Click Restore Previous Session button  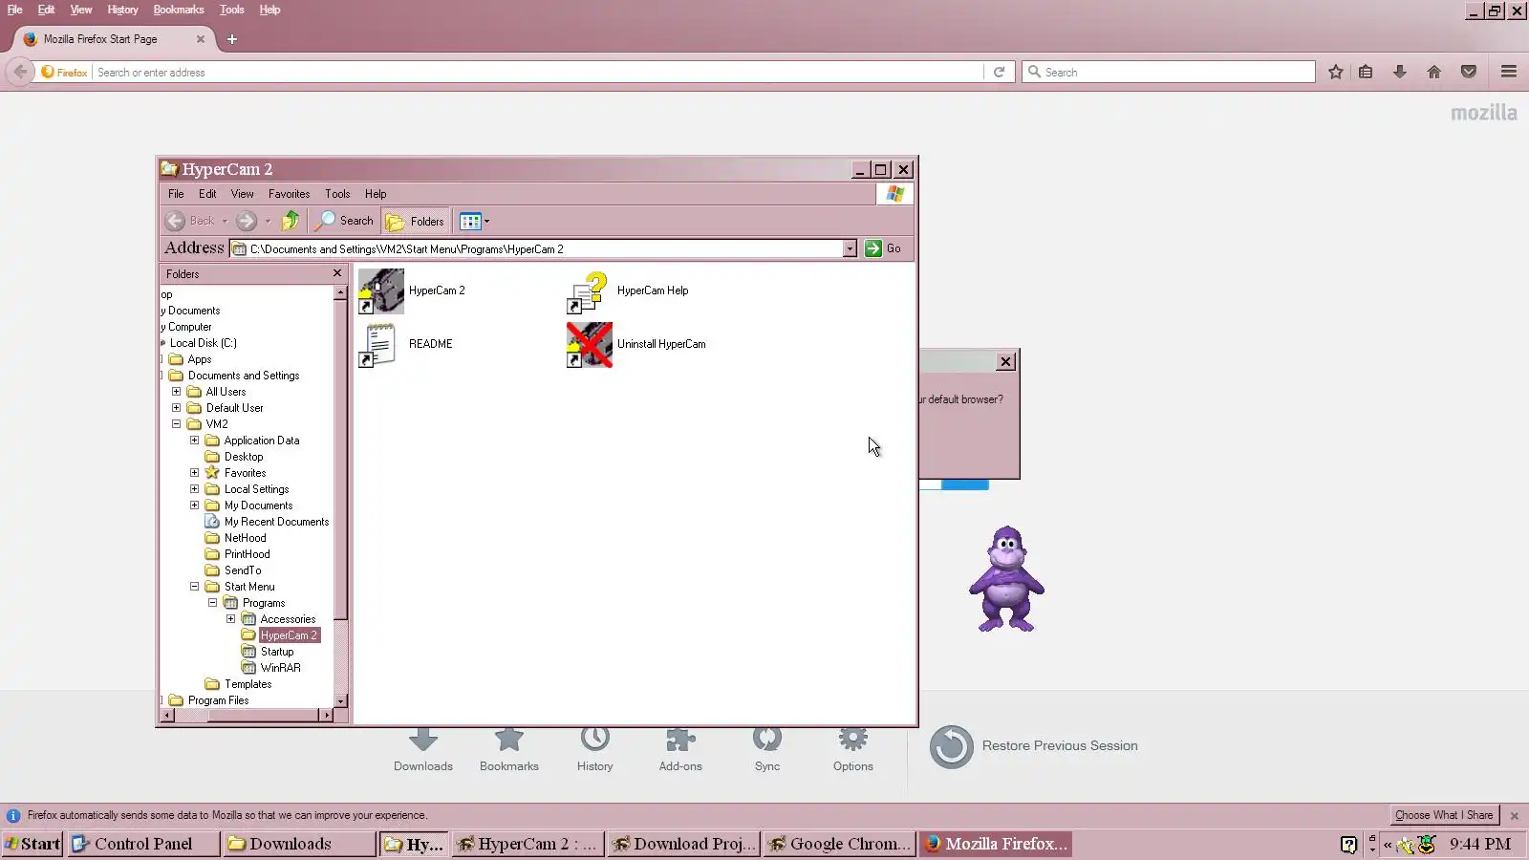coord(1034,746)
